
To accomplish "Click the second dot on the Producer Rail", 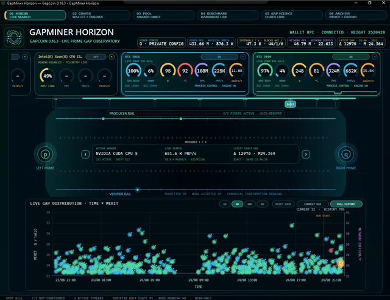I will click(181, 119).
